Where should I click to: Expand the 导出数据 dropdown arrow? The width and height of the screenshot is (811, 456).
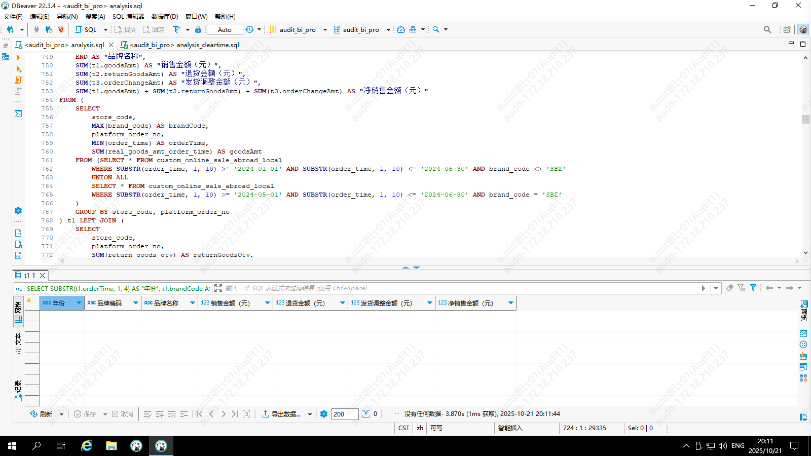click(310, 414)
